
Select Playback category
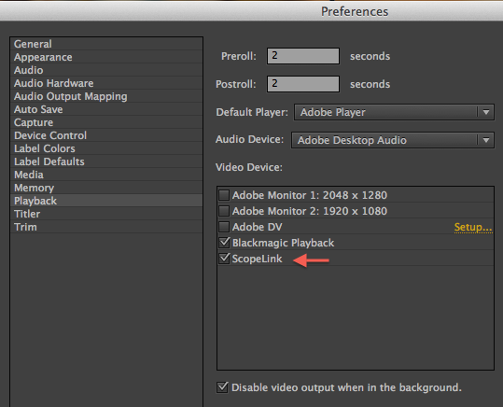pyautogui.click(x=106, y=201)
